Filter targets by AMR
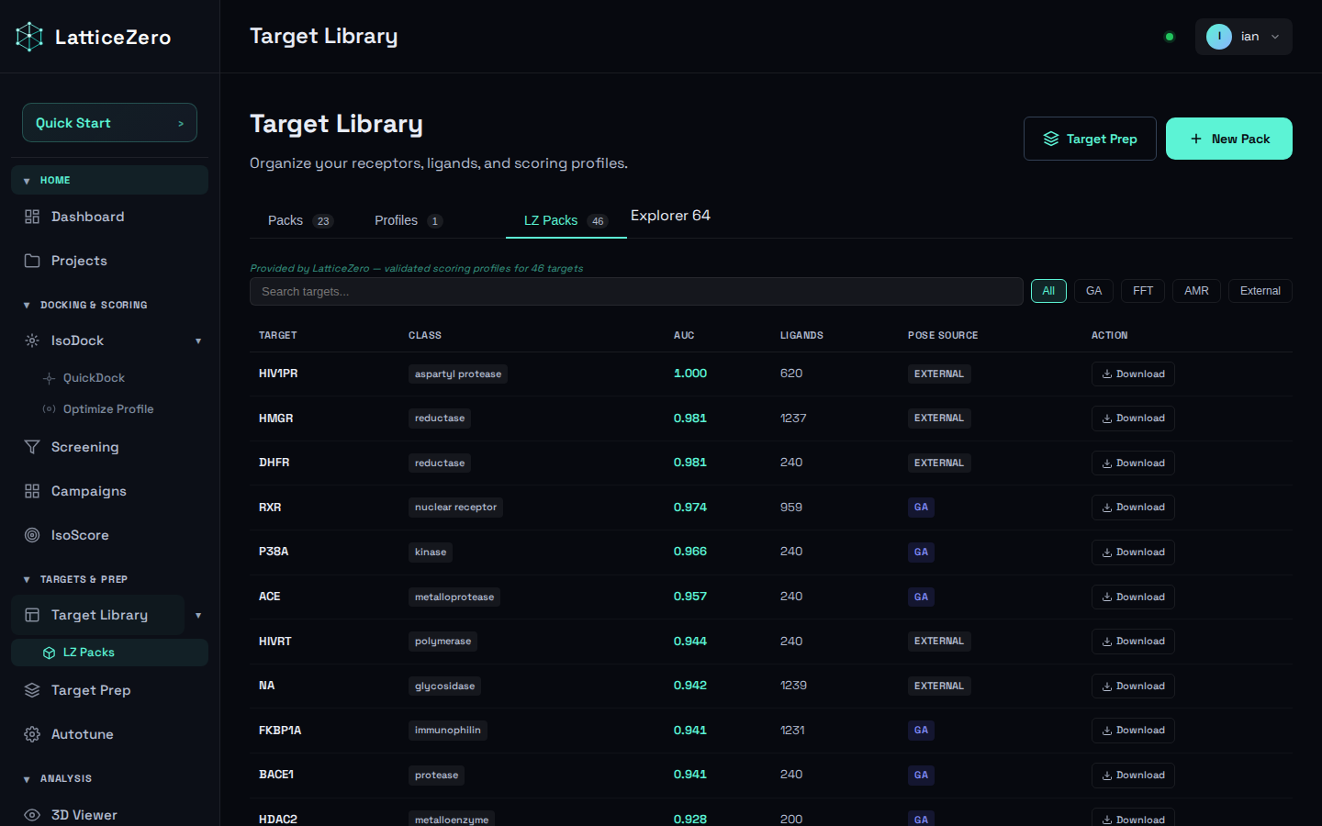This screenshot has height=826, width=1322. 1196,291
